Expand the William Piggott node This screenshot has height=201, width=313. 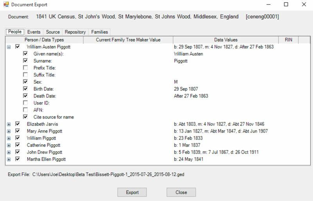coord(9,138)
